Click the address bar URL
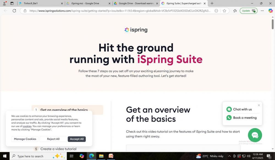This screenshot has width=275, height=160. pos(120,11)
